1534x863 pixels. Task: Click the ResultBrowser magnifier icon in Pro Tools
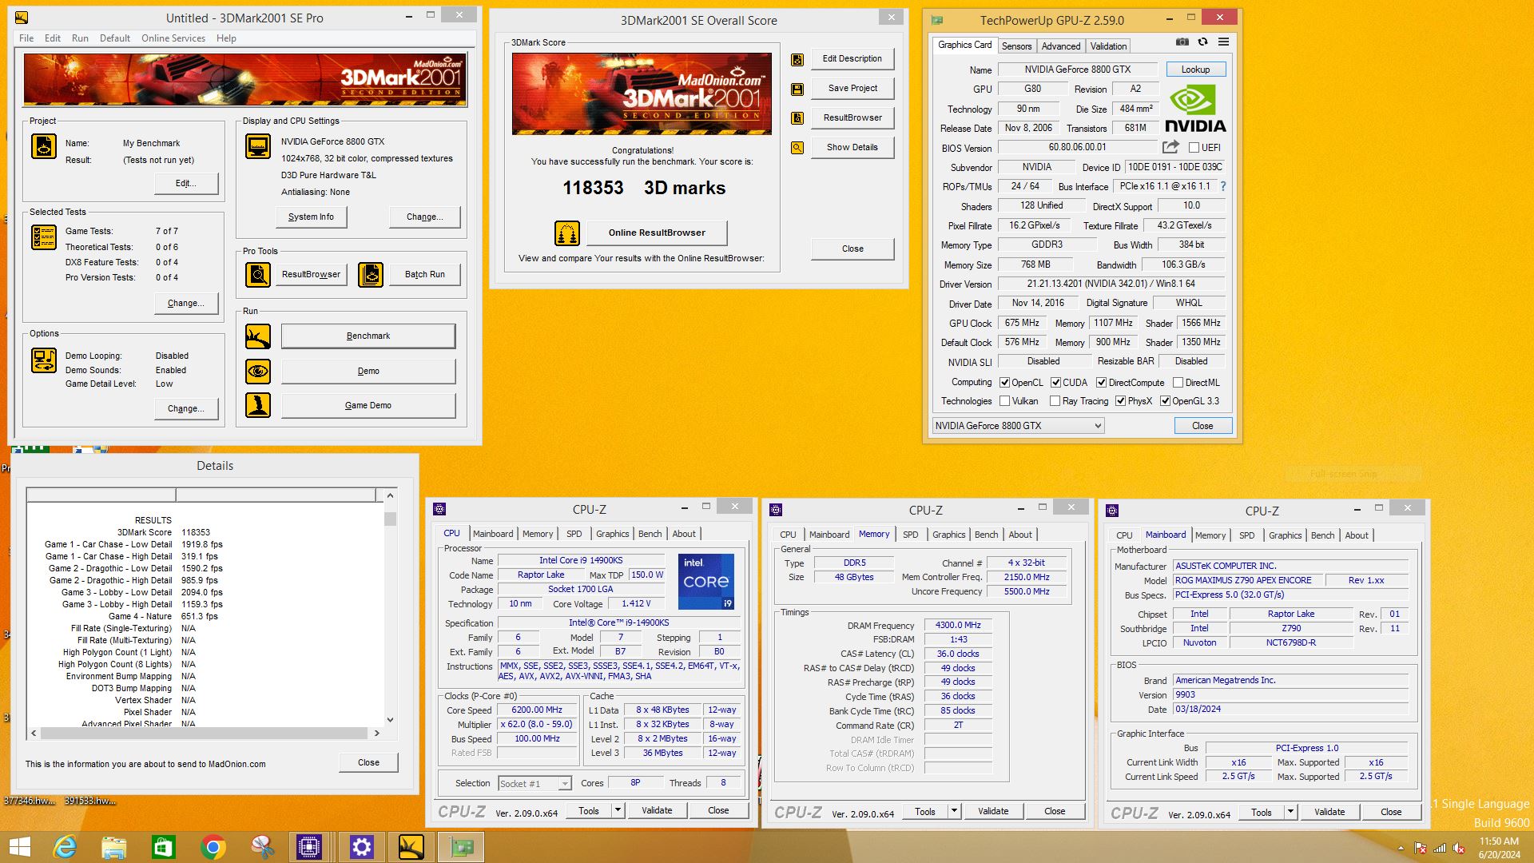(x=258, y=275)
